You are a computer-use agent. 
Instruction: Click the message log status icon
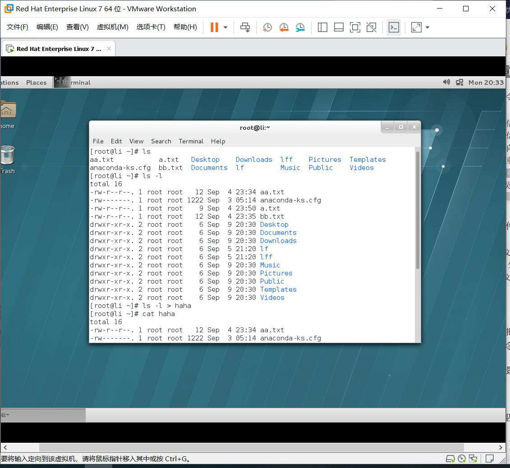[x=490, y=459]
